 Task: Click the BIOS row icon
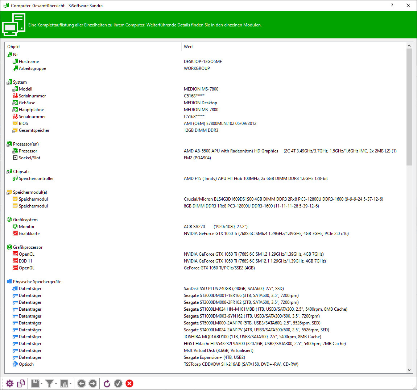(15, 123)
